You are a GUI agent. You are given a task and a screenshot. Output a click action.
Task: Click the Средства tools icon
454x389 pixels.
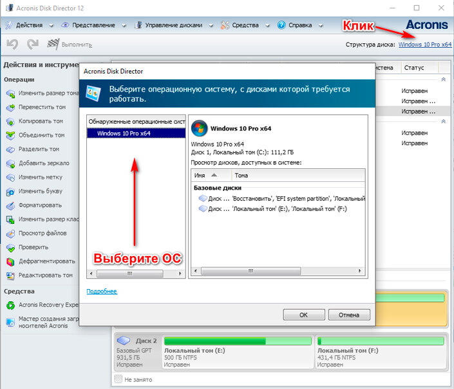(x=225, y=25)
